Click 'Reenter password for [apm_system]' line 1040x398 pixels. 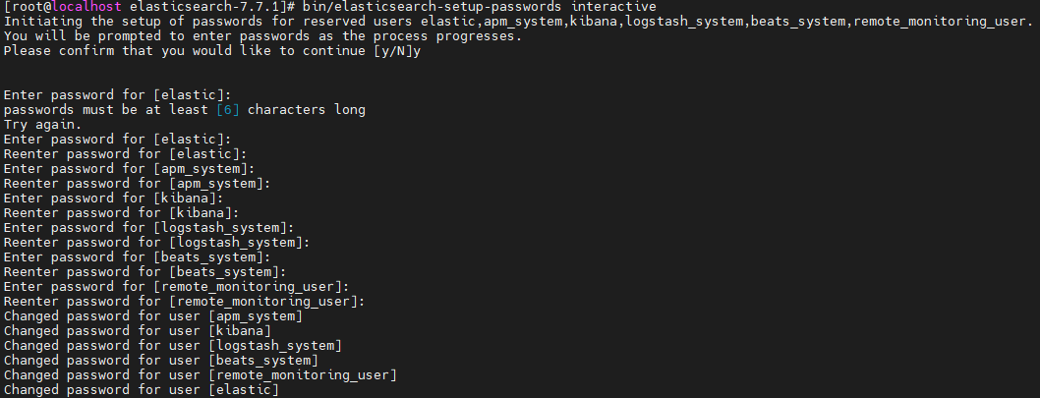[138, 184]
